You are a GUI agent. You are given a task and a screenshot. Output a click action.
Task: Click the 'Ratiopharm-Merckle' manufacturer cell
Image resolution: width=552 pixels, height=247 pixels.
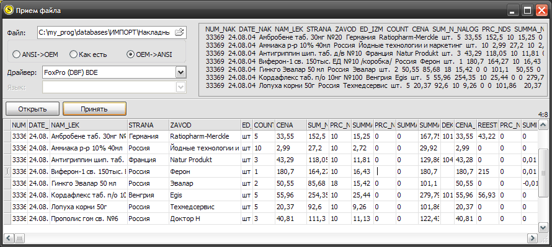205,136
